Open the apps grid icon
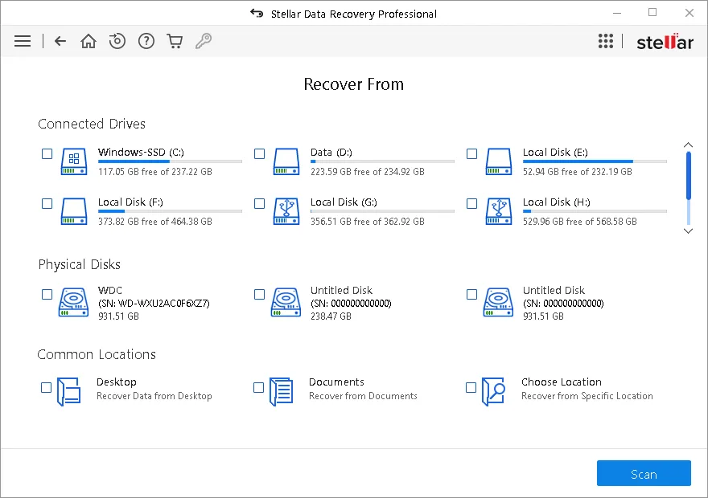This screenshot has width=708, height=498. click(x=606, y=42)
